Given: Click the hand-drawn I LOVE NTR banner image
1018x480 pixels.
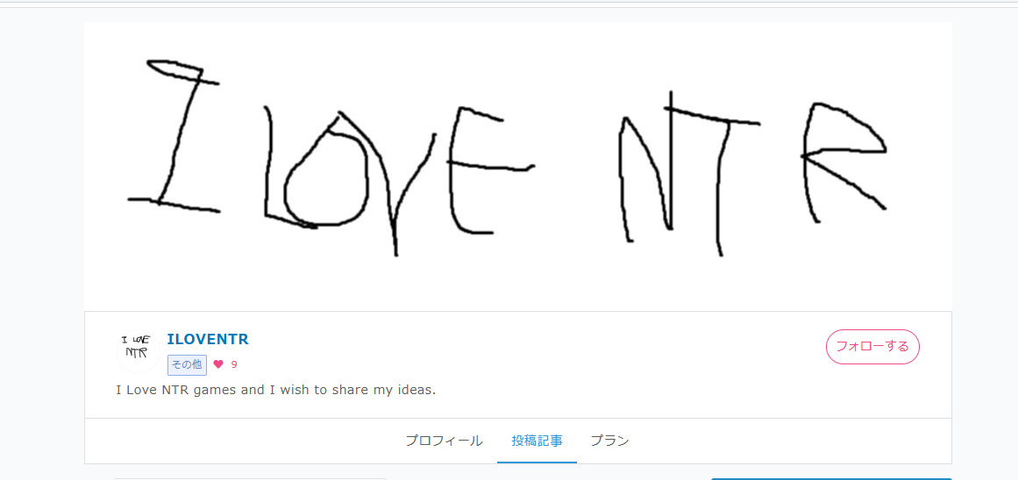Looking at the screenshot, I should click(x=518, y=166).
